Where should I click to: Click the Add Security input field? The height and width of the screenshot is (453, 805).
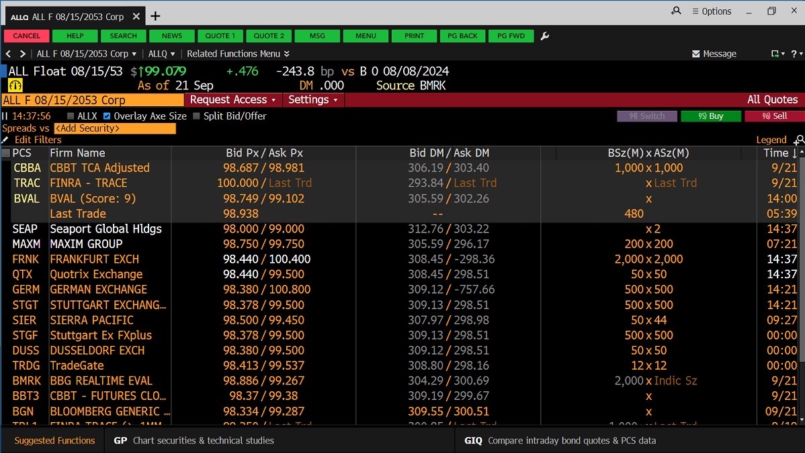[114, 128]
